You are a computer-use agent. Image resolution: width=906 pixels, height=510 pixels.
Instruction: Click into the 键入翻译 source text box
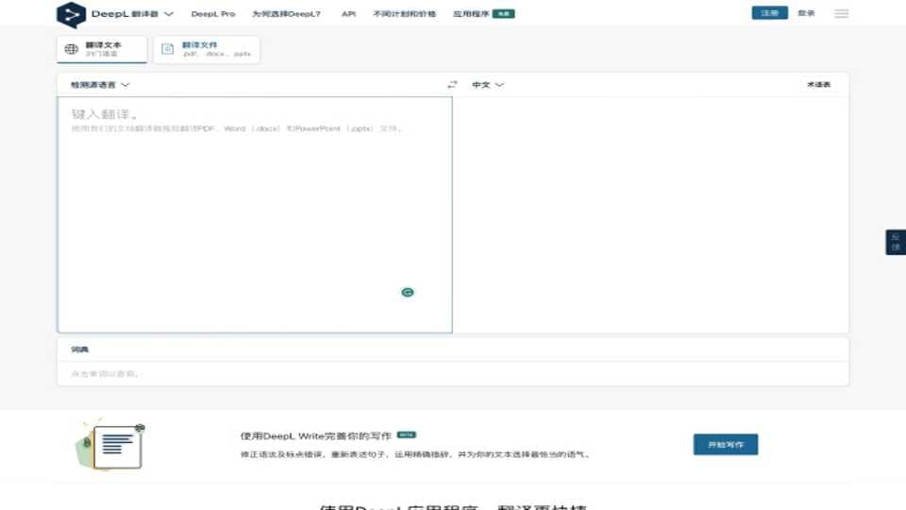point(255,214)
